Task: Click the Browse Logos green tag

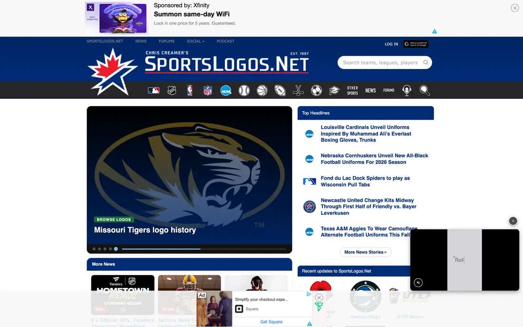Action: tap(114, 220)
